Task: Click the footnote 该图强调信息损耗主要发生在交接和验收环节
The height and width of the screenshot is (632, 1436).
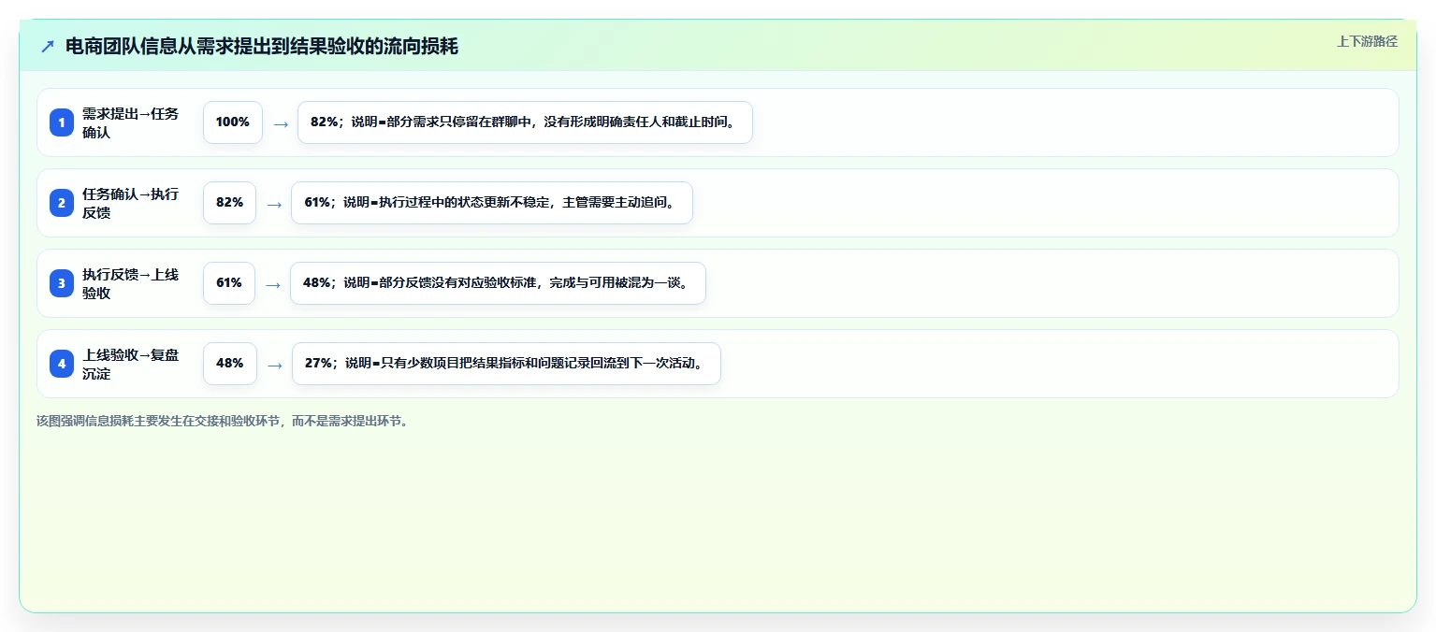Action: click(x=222, y=421)
